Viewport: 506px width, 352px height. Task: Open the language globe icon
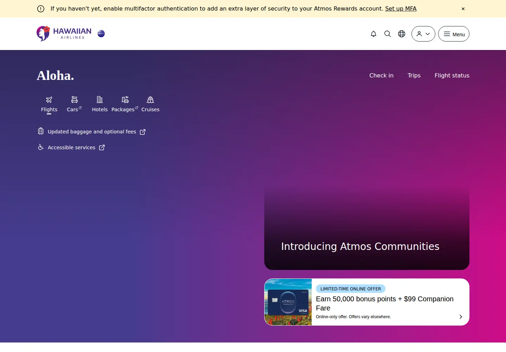coord(402,34)
